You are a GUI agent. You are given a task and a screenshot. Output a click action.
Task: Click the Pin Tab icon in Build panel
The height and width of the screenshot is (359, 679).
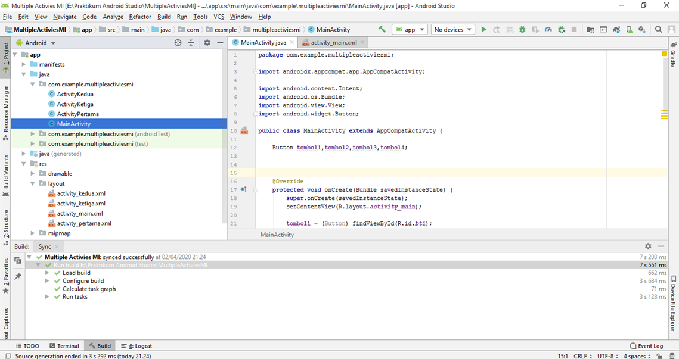[x=18, y=276]
